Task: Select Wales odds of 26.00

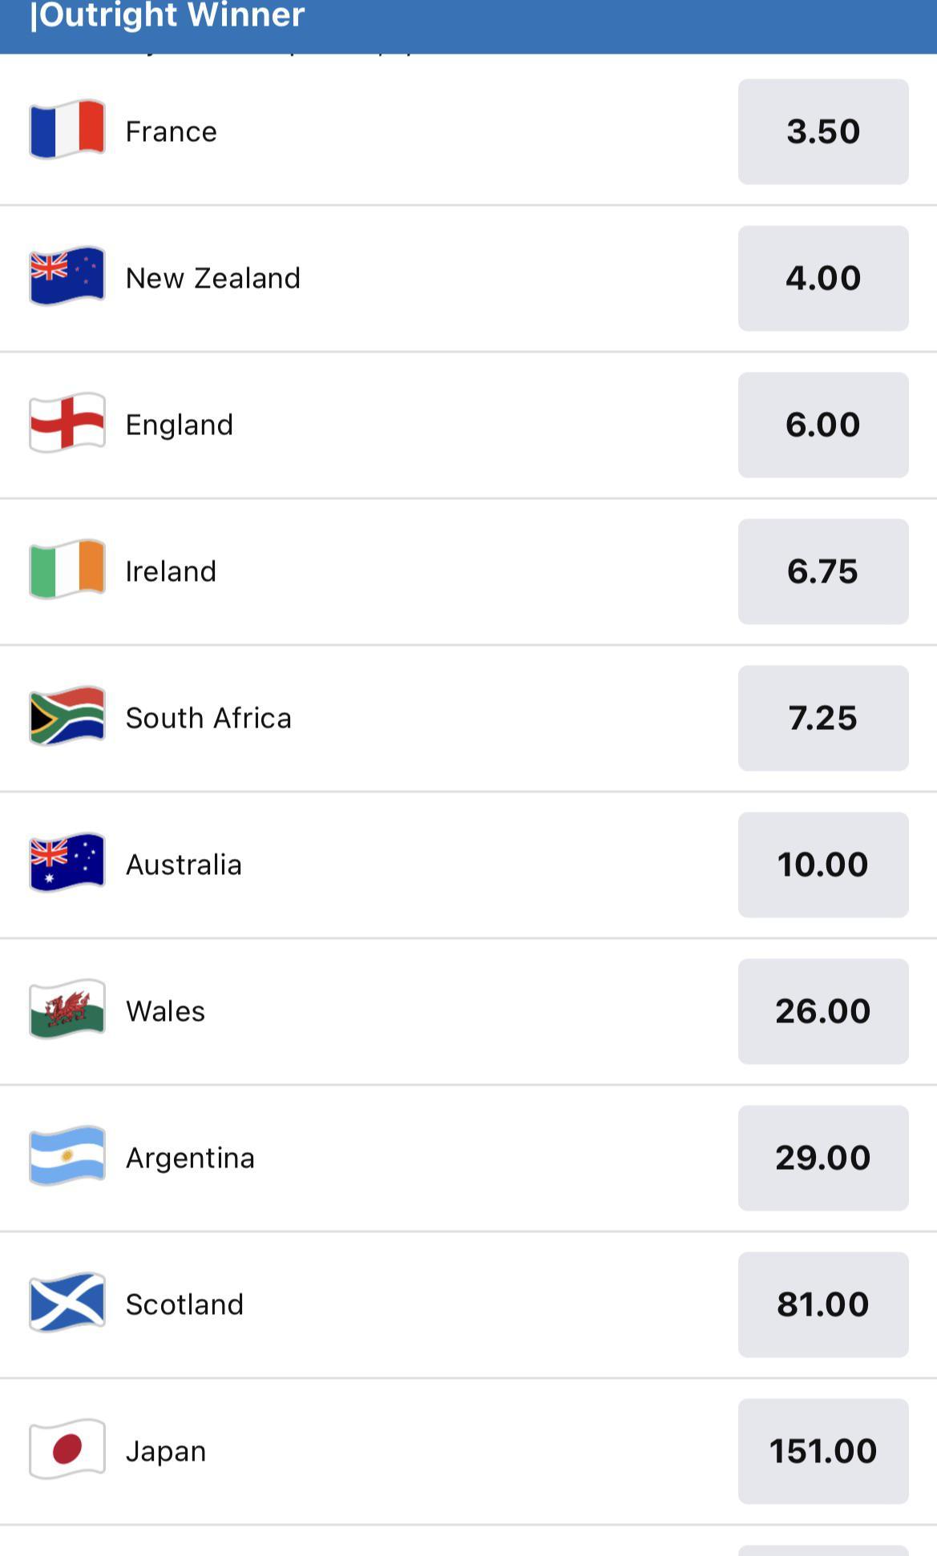Action: pos(823,1011)
